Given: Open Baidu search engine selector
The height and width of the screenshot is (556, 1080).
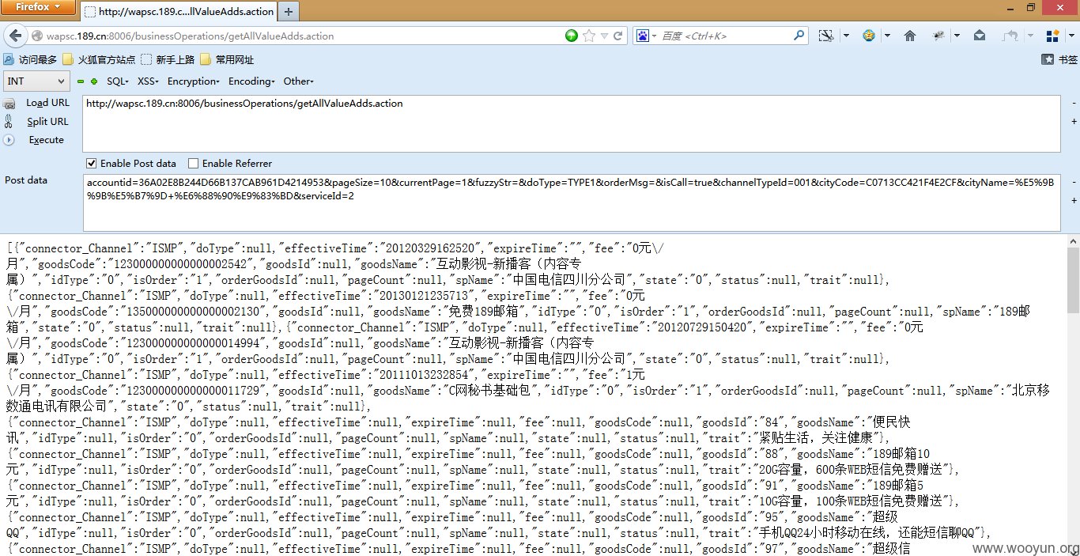Looking at the screenshot, I should (x=644, y=36).
